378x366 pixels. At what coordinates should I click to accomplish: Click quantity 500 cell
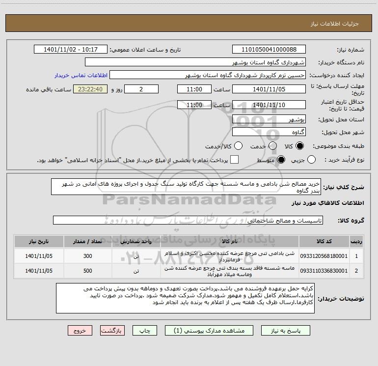pyautogui.click(x=87, y=271)
